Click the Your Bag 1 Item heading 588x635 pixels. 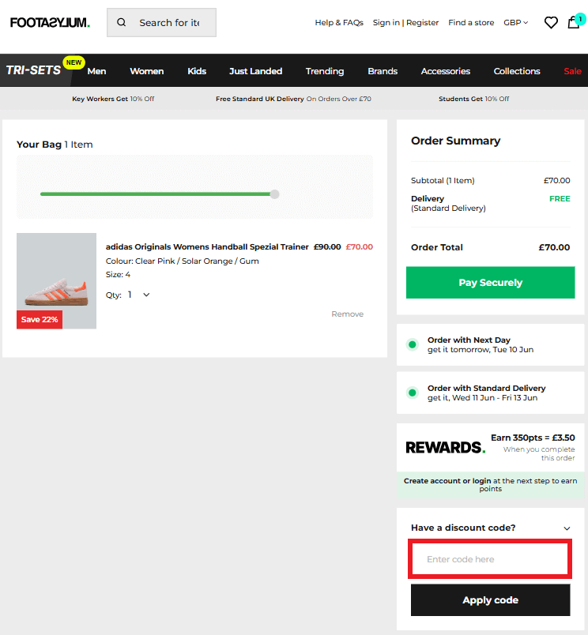coord(55,145)
